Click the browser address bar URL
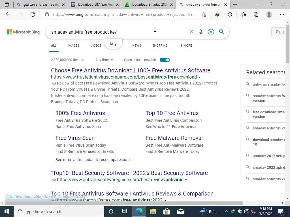The height and width of the screenshot is (217, 290). point(124,14)
